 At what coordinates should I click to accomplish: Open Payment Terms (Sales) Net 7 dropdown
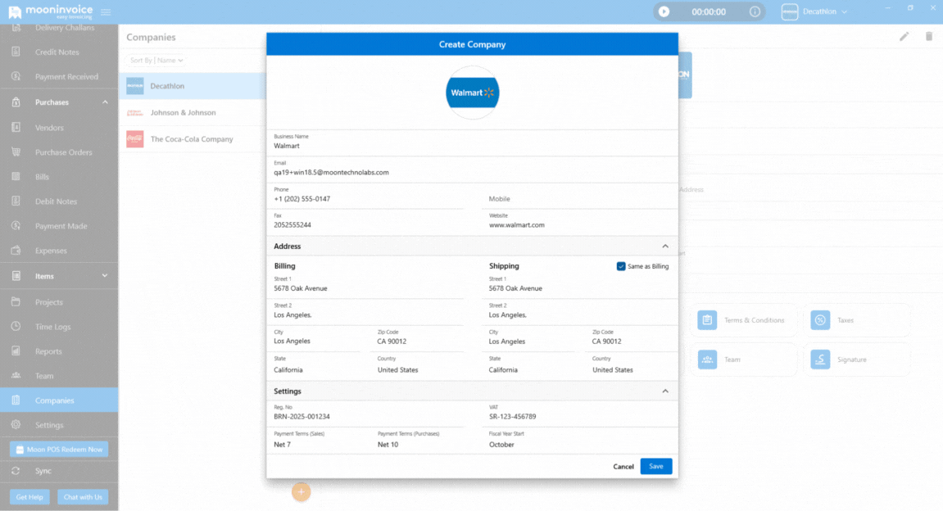click(318, 441)
